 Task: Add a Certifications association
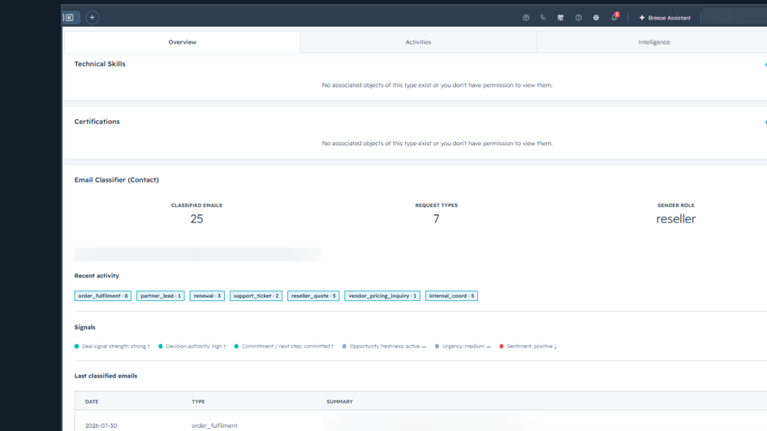coord(765,123)
